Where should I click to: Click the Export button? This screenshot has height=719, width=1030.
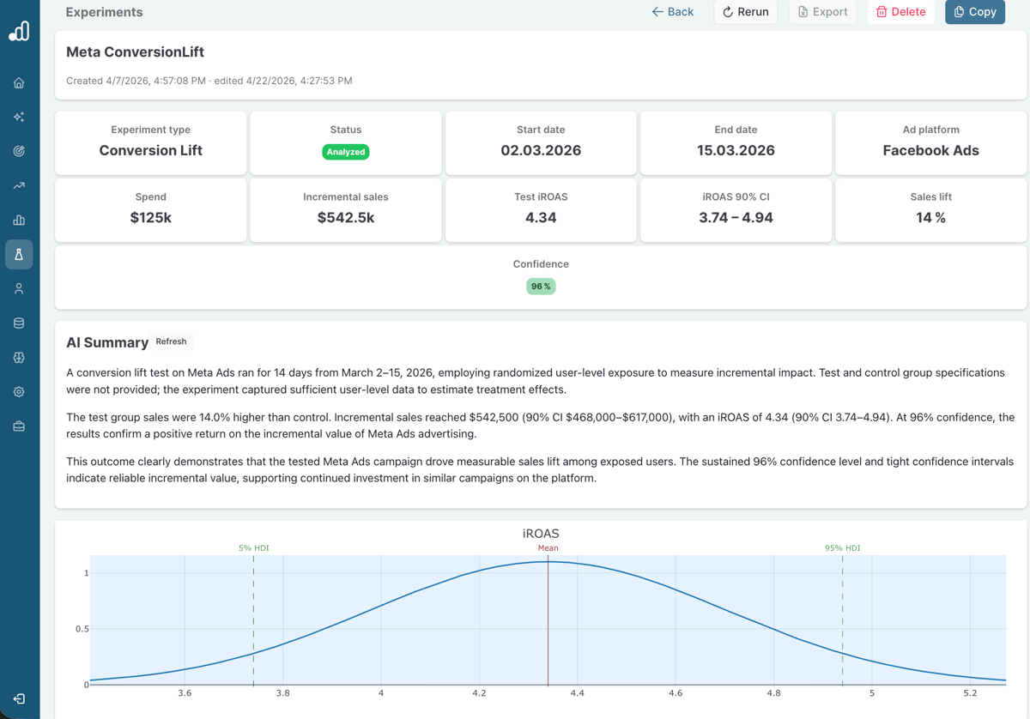coord(822,12)
